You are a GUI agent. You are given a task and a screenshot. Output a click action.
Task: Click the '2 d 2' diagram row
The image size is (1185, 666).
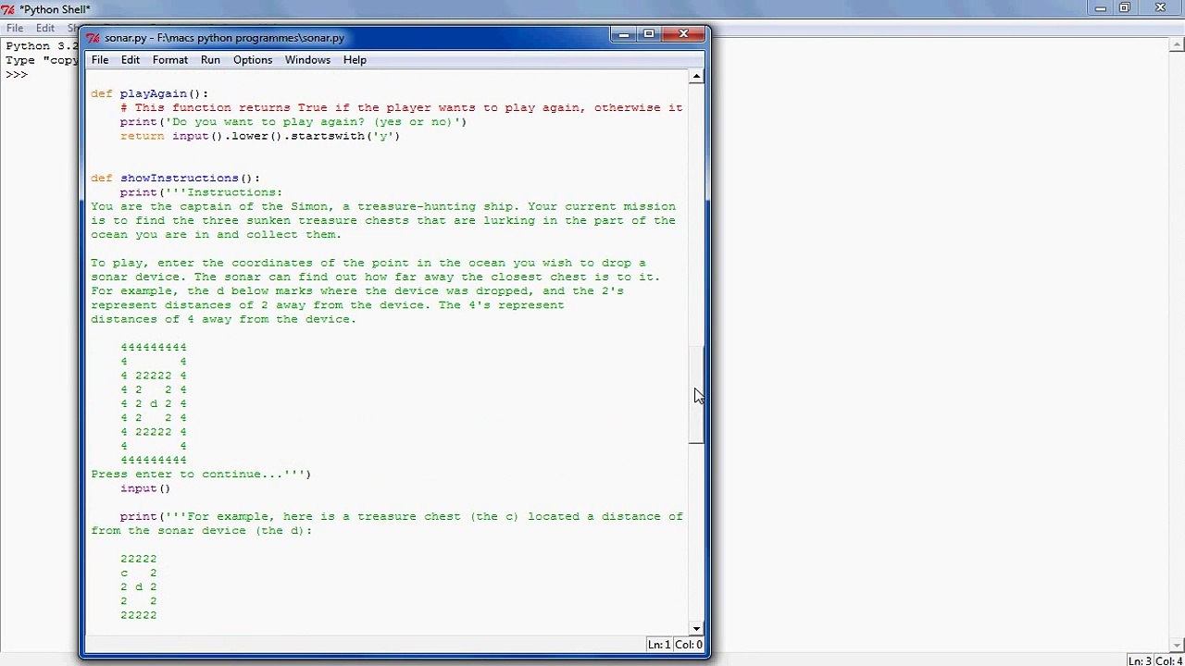point(138,587)
